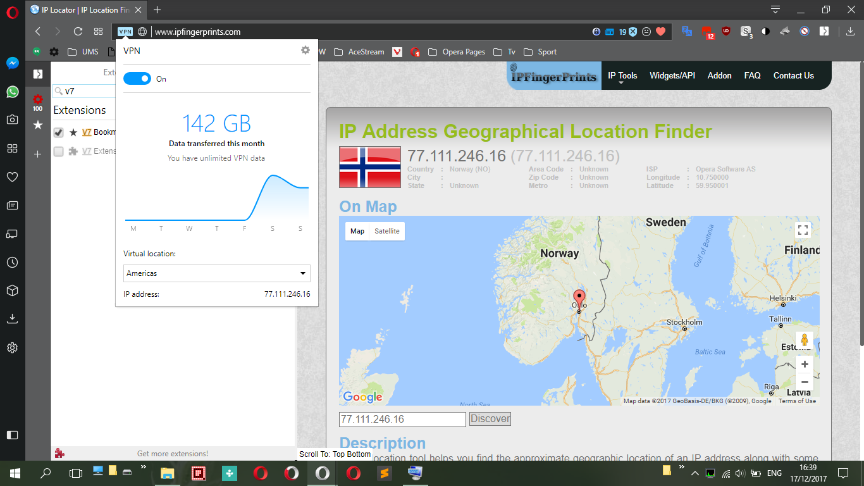Open the tab menu at top right

click(x=775, y=9)
